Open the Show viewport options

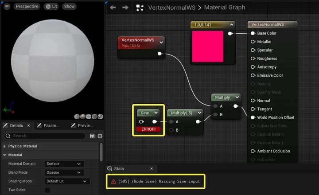coord(70,7)
